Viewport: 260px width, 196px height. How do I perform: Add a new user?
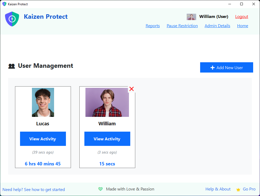point(226,68)
